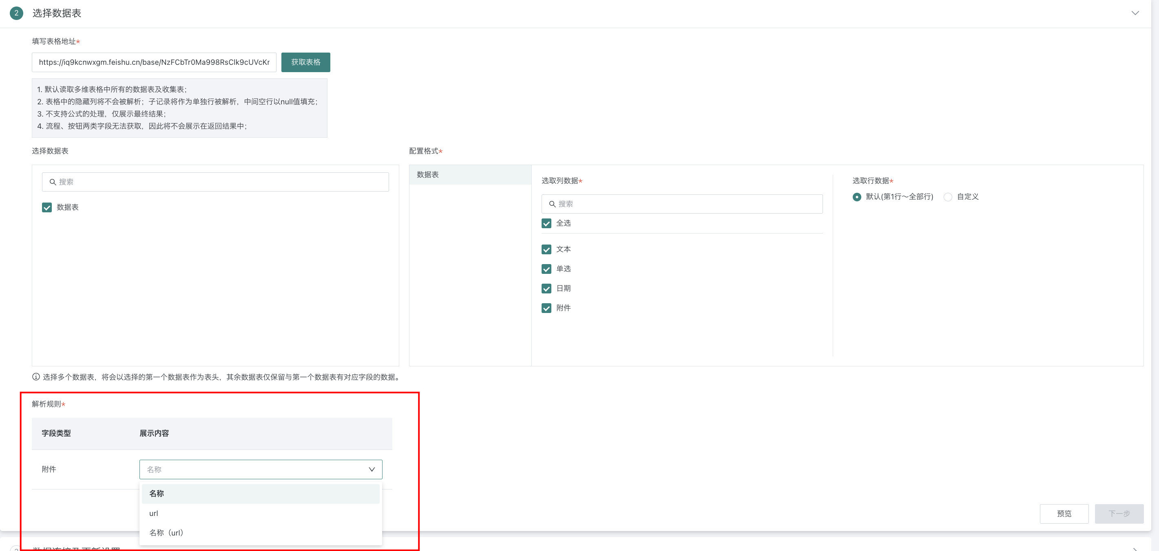1159x551 pixels.
Task: Click the left data table search box
Action: 215,182
